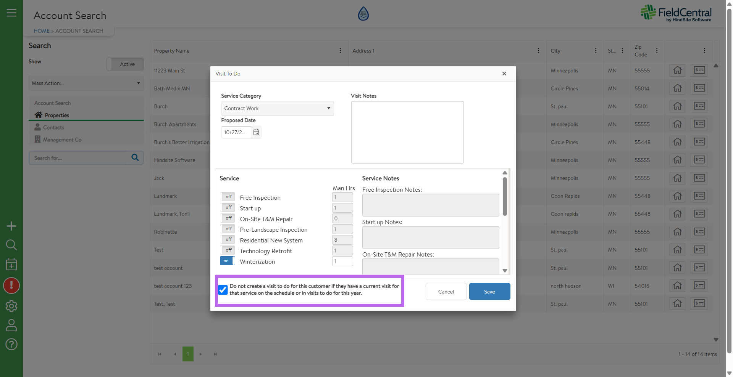
Task: Open the settings gear in the left sidebar
Action: 11,306
